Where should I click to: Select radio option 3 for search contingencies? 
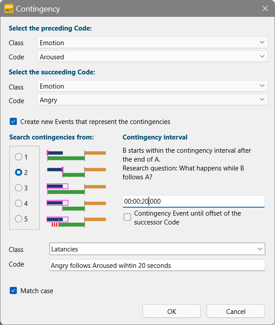(19, 188)
